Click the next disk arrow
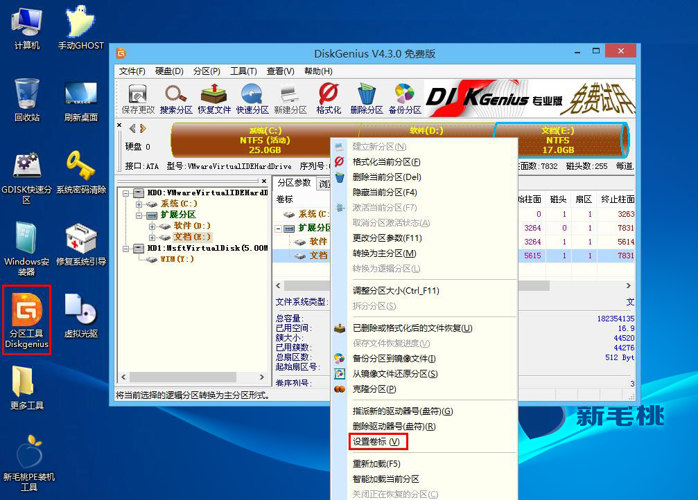Screen dimensions: 698x500 click(x=143, y=129)
